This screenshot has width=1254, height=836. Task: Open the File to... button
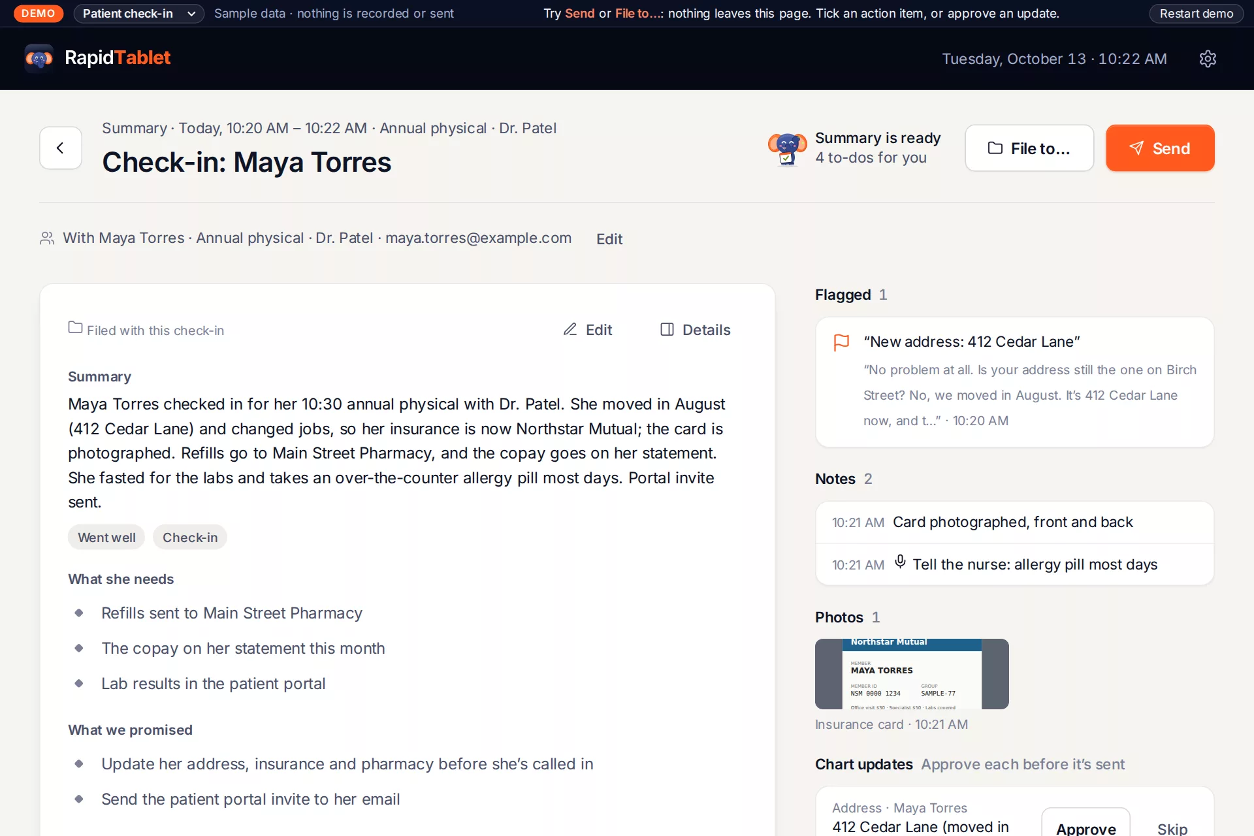pos(1029,148)
